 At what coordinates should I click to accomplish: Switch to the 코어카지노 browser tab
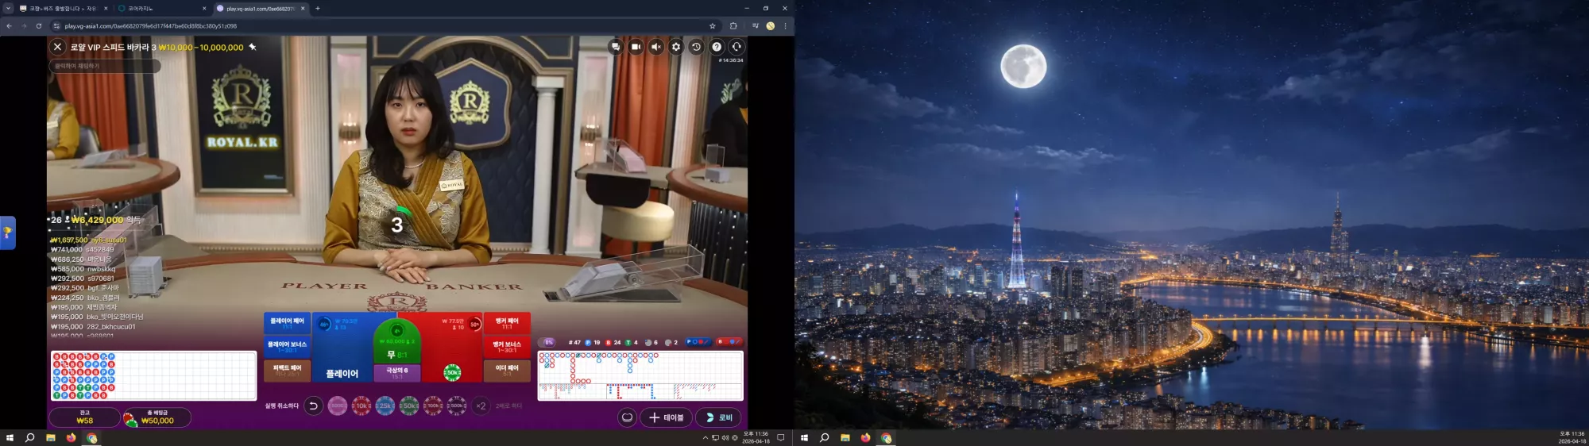(x=161, y=9)
